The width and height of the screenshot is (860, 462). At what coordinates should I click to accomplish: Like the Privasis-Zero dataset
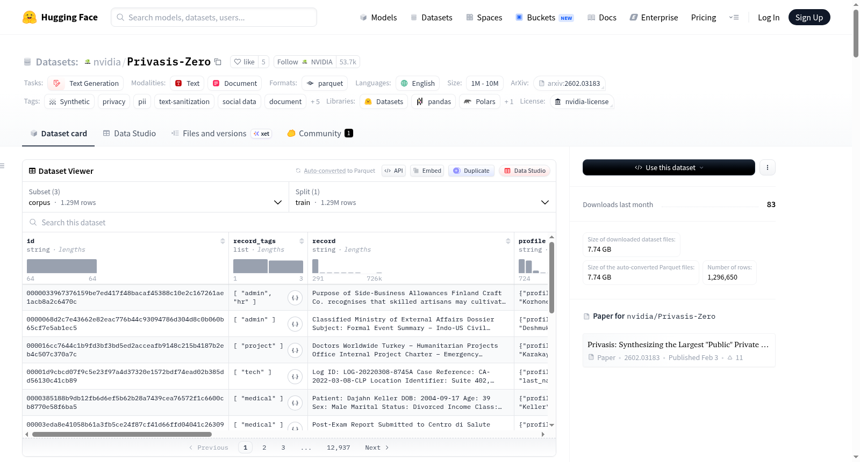[x=244, y=62]
